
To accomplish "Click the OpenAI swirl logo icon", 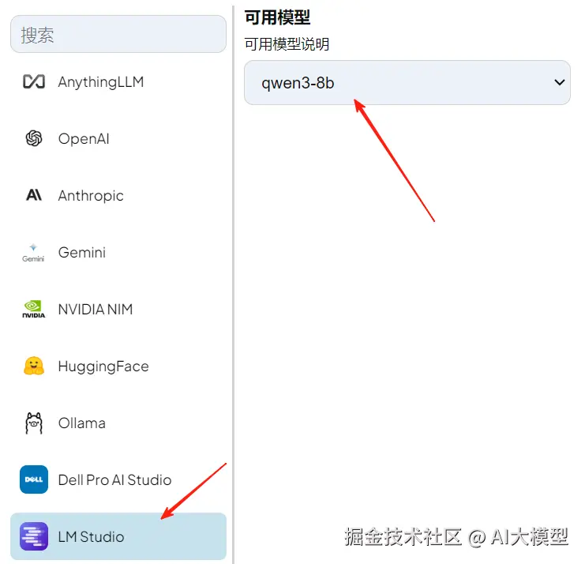I will coord(34,138).
